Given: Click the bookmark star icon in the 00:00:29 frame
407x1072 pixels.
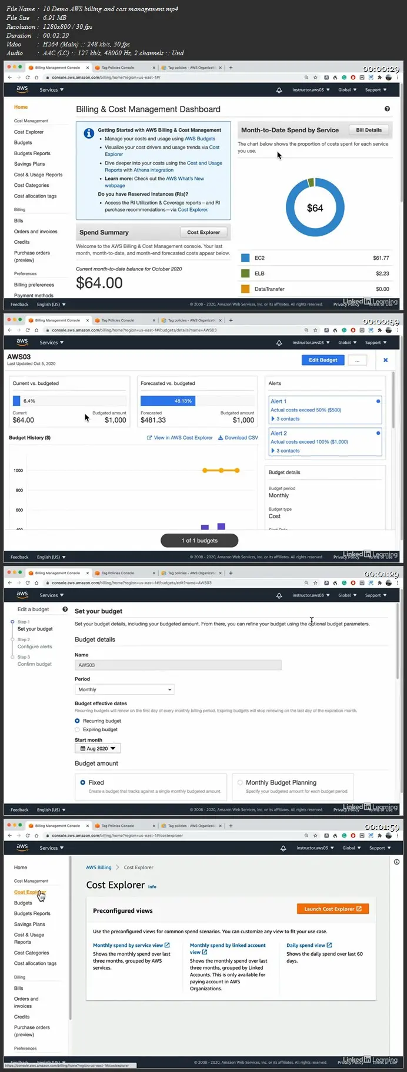Looking at the screenshot, I should click(315, 77).
